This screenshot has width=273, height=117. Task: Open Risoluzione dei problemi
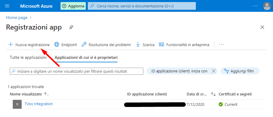(106, 45)
